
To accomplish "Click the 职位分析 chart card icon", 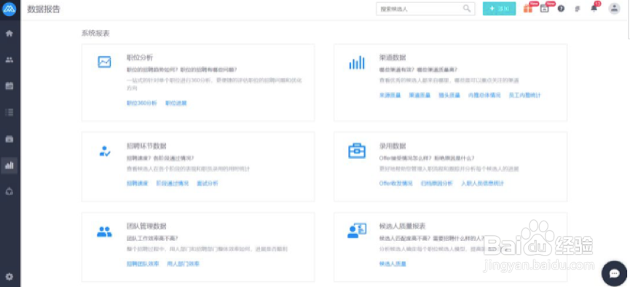I will [x=104, y=61].
